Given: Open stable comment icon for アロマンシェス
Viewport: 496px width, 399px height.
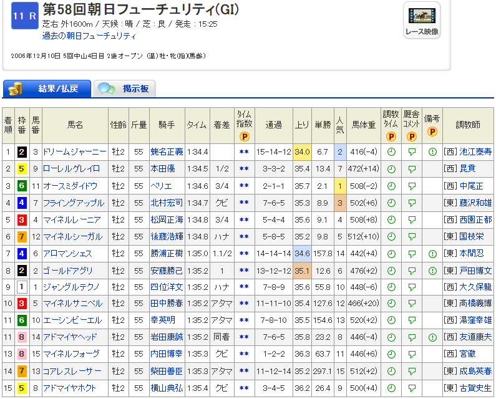Looking at the screenshot, I should tap(412, 254).
